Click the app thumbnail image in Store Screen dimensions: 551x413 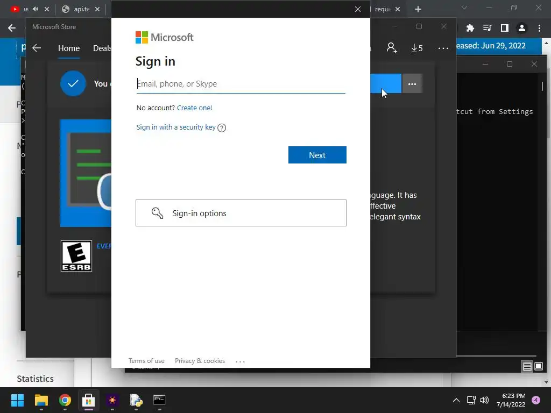[x=86, y=173]
